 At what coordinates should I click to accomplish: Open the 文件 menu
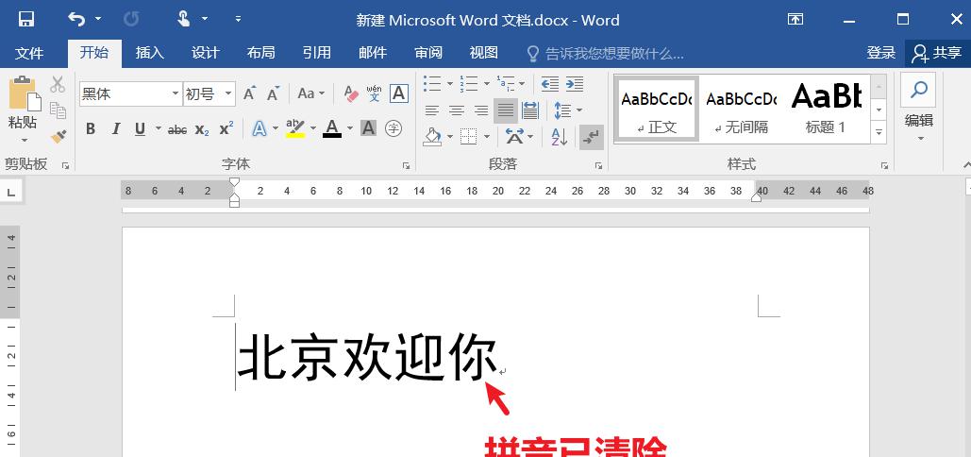click(29, 53)
